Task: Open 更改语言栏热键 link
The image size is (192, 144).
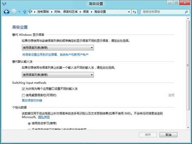Action: (x=32, y=100)
